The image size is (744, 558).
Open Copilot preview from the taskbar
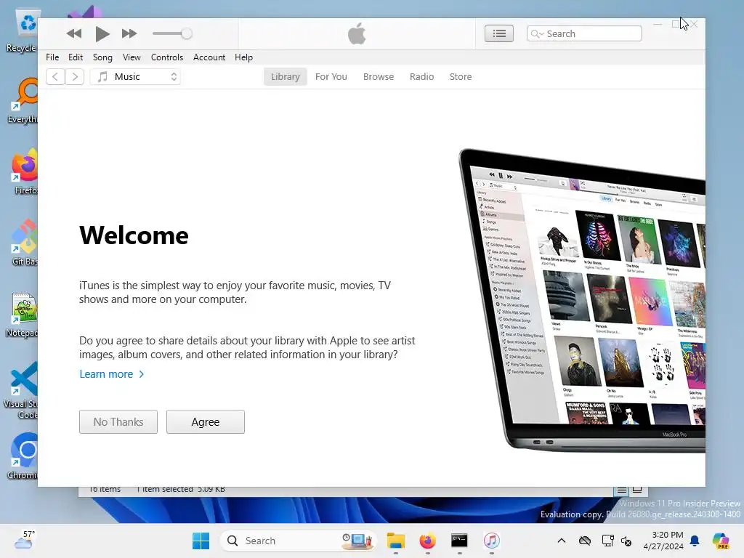tap(721, 541)
